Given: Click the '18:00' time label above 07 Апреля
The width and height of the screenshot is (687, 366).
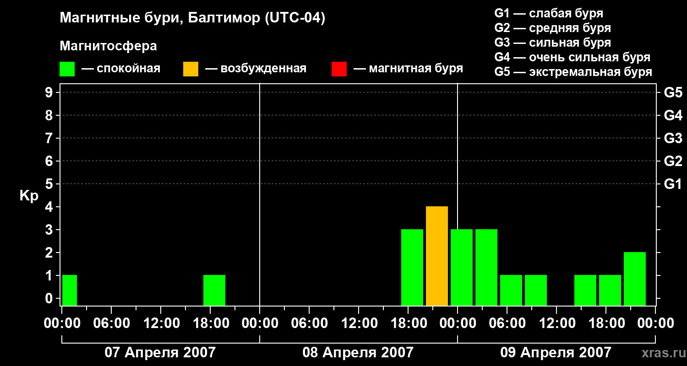Looking at the screenshot, I should click(210, 323).
